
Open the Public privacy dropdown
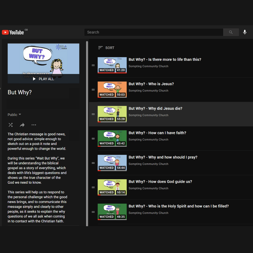coord(14,115)
